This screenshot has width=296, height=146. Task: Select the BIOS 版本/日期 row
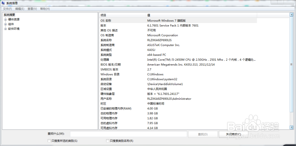coord(178,64)
